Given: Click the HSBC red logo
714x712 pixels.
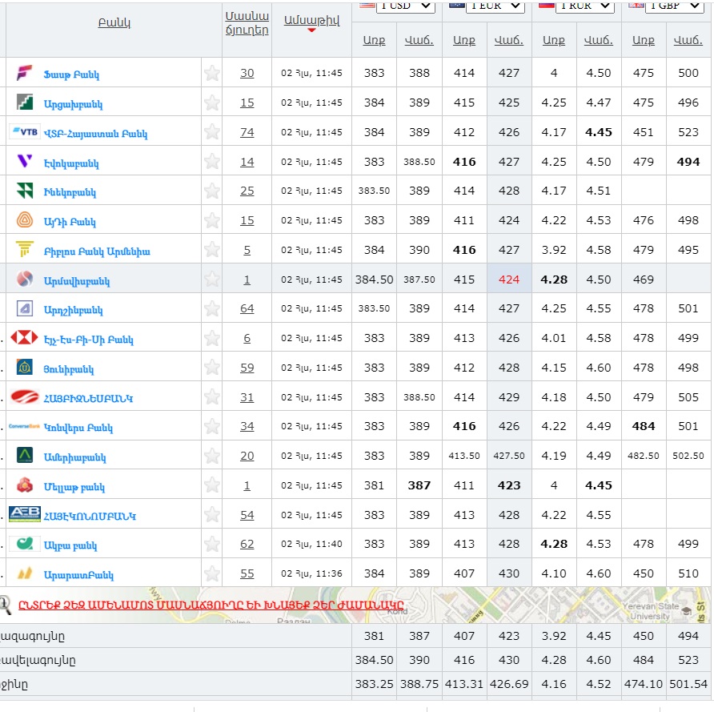Looking at the screenshot, I should pos(25,338).
